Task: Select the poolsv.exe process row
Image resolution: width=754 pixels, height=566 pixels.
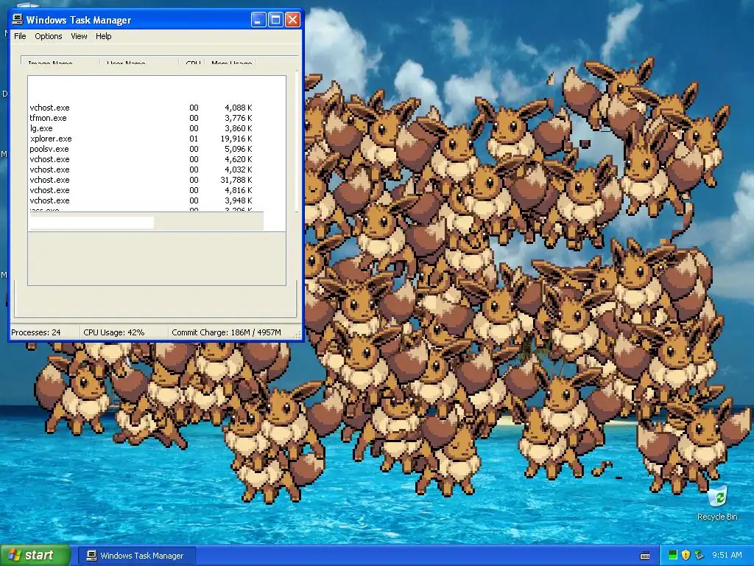Action: pos(141,149)
